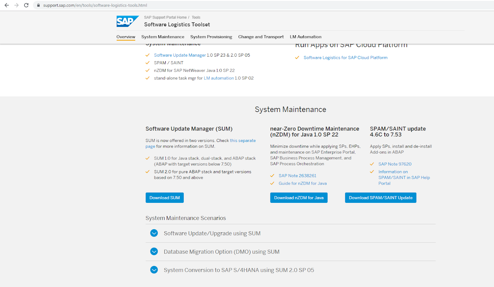The image size is (494, 287).
Task: Click 'Database Migration Option (DMO) using SUM' title
Action: [x=222, y=252]
